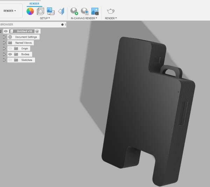Start In-Canvas Render
Screen dimensions: 210x187
74,11
